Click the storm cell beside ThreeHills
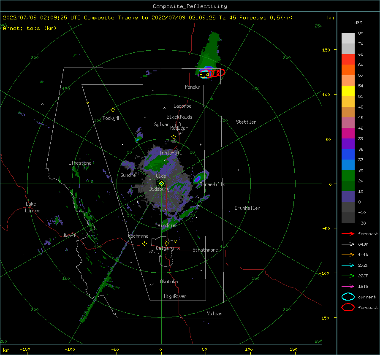Screen dimensions: 380x355 198,179
